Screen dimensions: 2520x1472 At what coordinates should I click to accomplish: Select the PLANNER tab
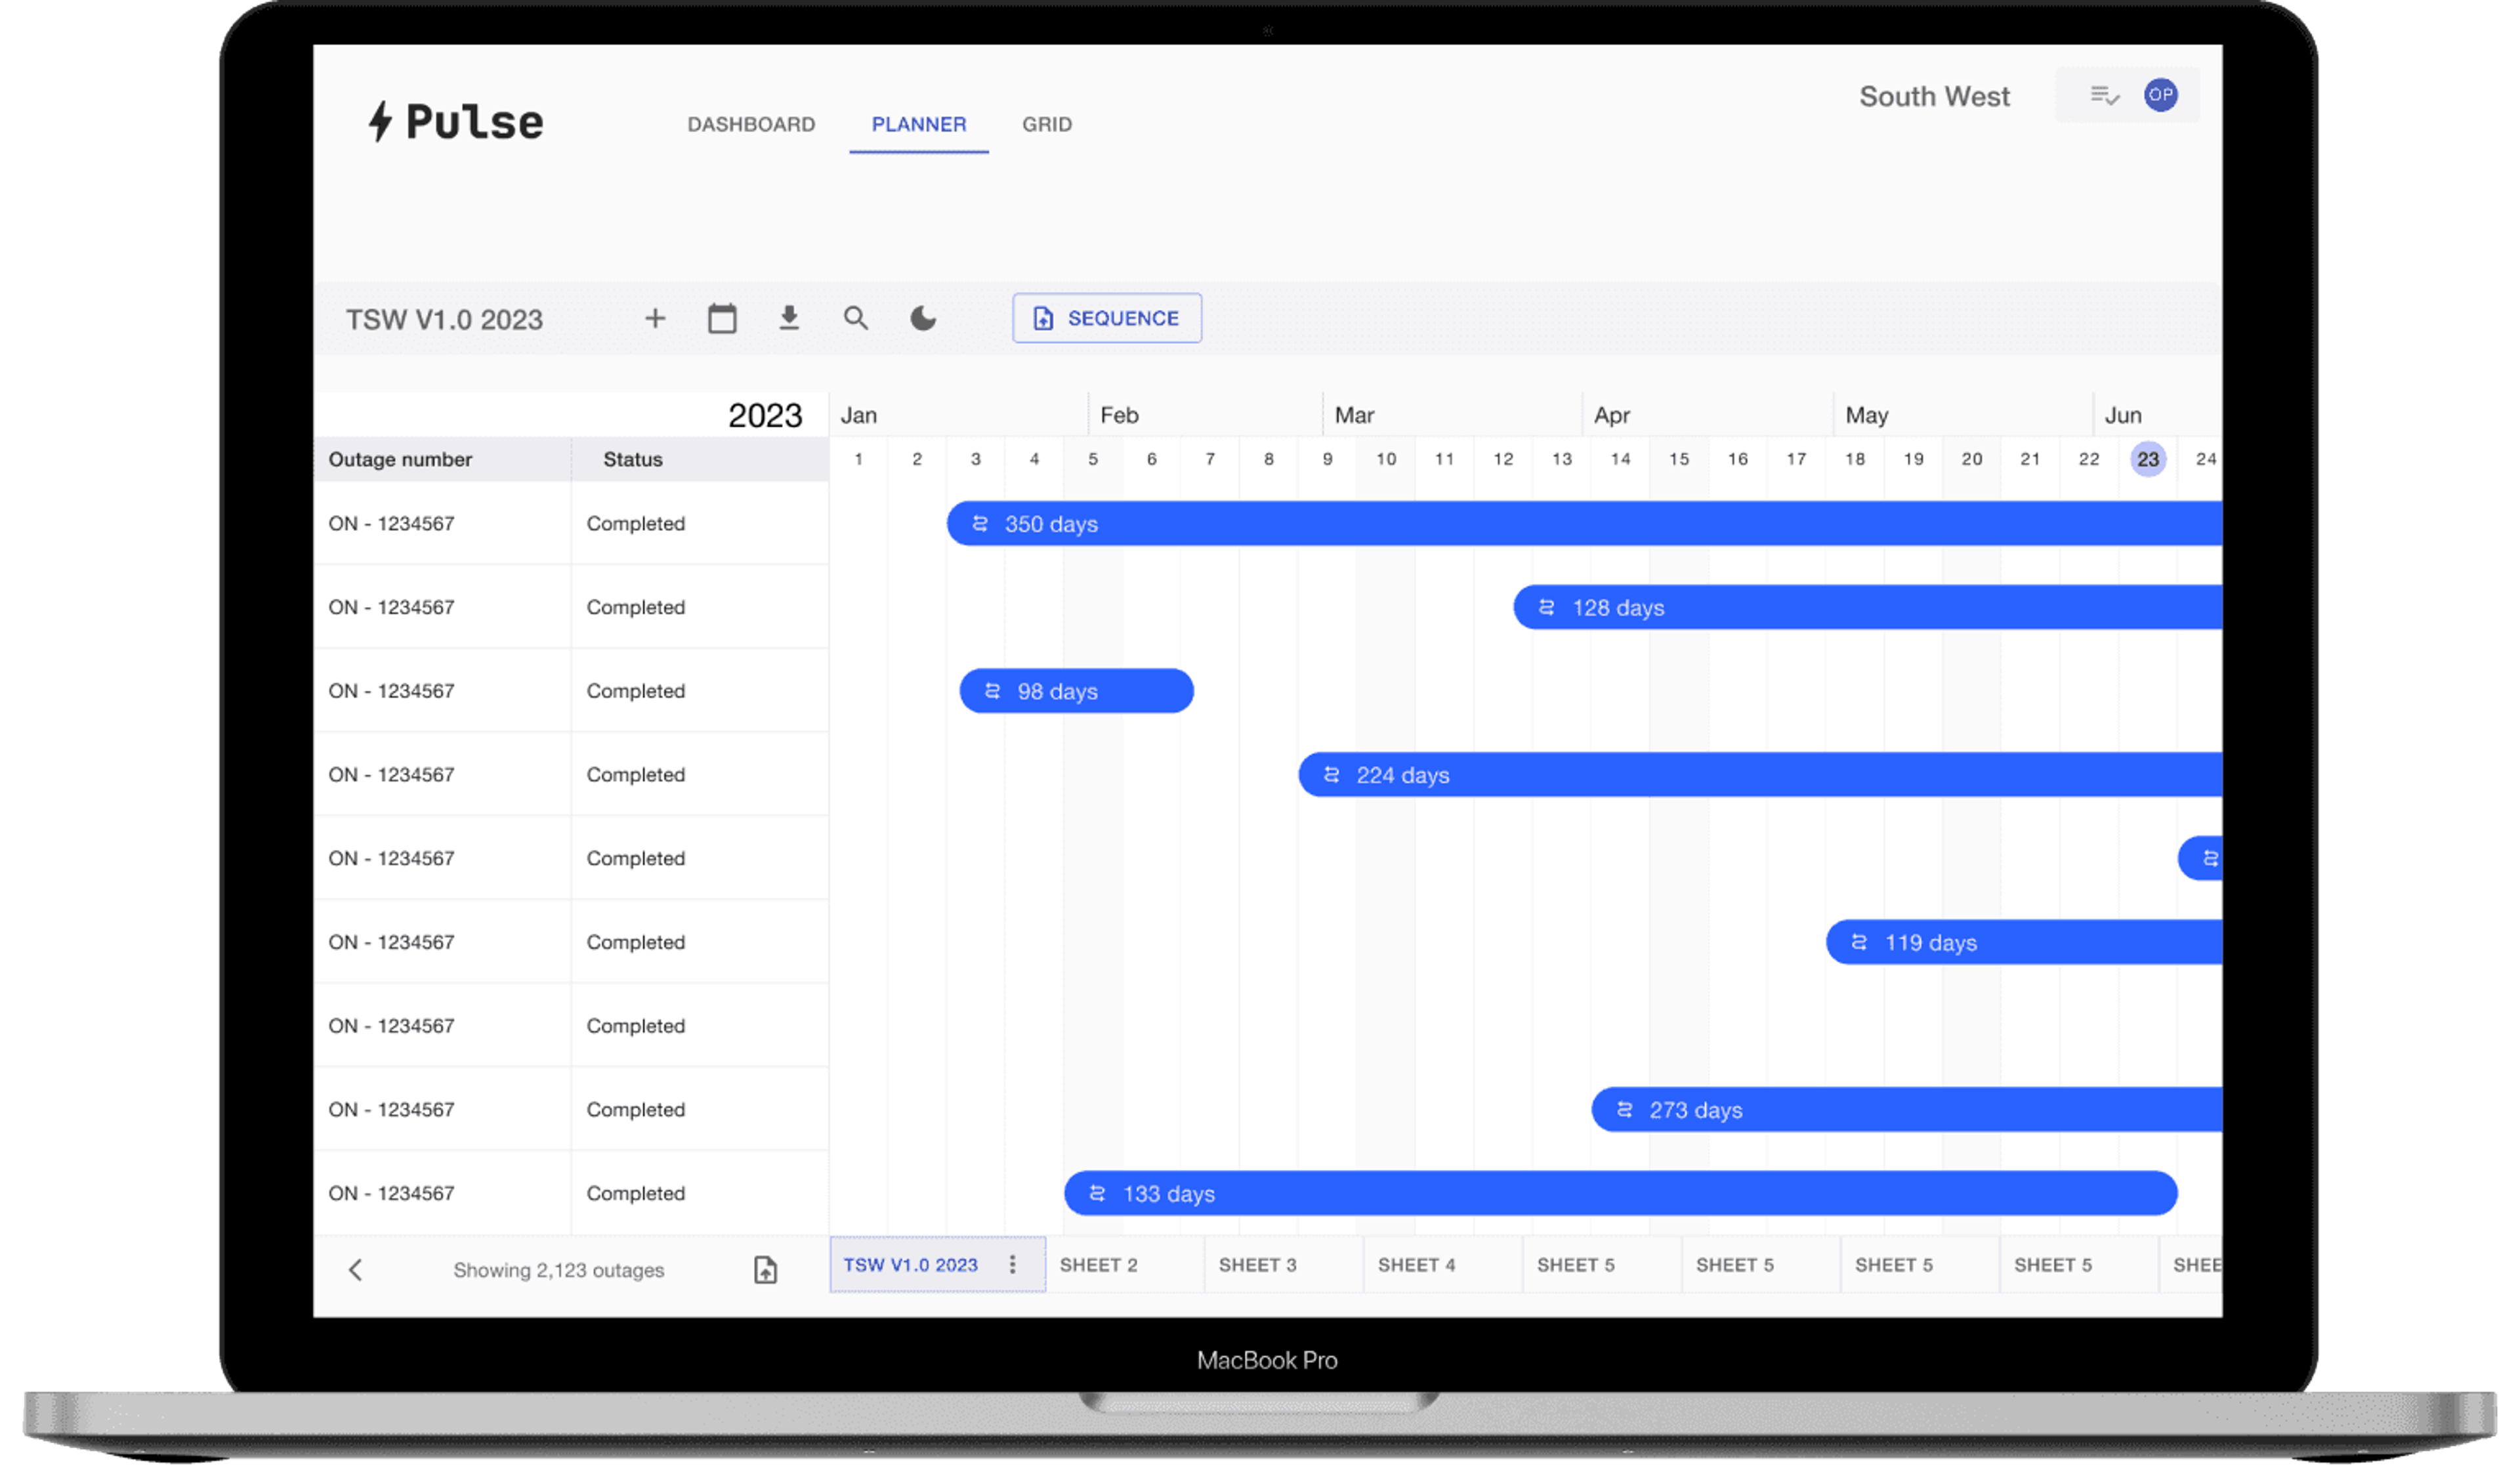[x=919, y=124]
